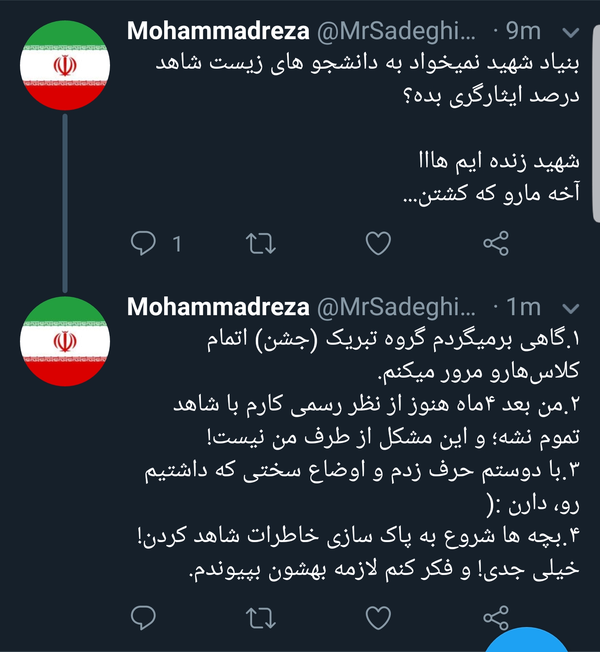Open @MrSadeghi handle in first tweet

[x=396, y=31]
